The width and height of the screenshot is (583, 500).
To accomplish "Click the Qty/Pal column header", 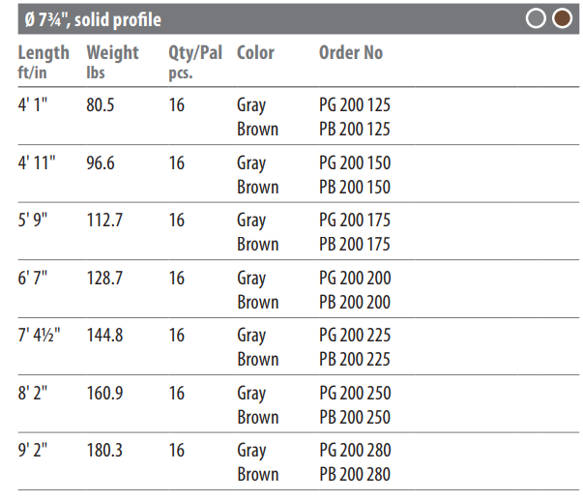I will click(195, 62).
